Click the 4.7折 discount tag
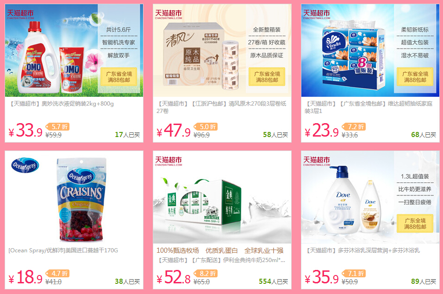443x294 pixels. [58, 273]
